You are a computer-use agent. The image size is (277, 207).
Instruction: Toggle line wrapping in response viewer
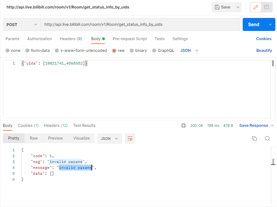tap(130, 138)
